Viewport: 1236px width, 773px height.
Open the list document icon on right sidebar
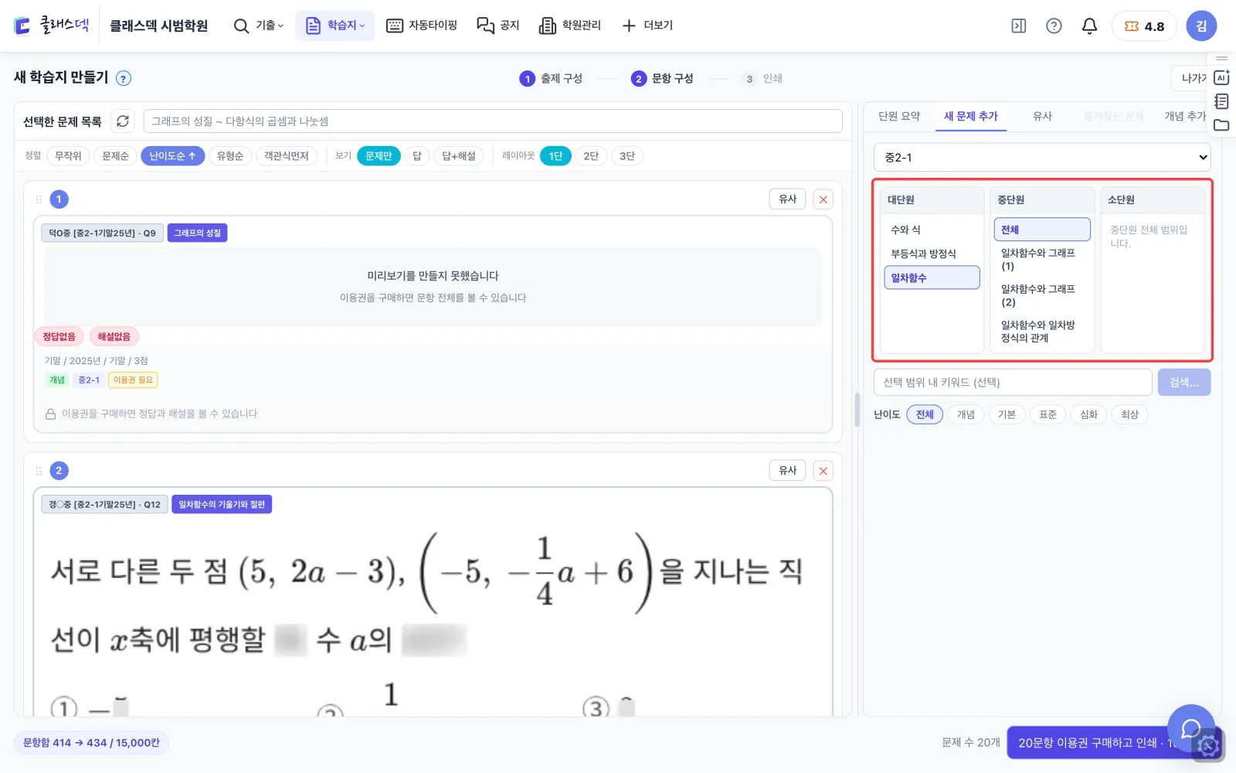[x=1221, y=101]
